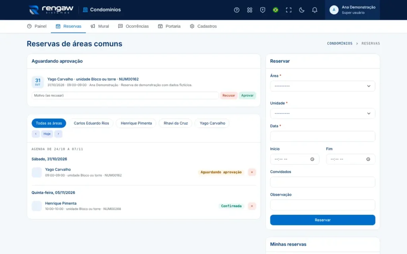Go to previous agenda period arrow
The image size is (407, 254).
point(35,134)
